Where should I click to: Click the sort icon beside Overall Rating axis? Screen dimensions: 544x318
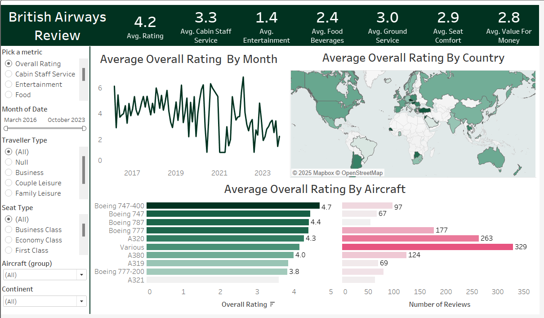pos(272,305)
